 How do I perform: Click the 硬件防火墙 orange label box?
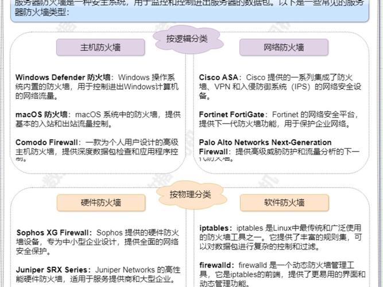tap(101, 203)
